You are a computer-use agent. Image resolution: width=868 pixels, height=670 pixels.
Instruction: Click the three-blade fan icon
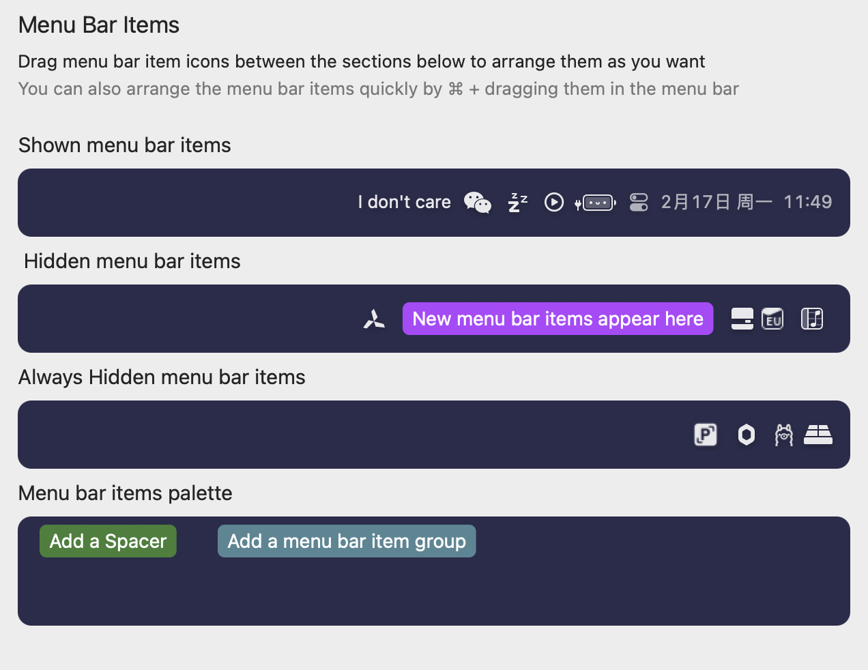point(374,319)
